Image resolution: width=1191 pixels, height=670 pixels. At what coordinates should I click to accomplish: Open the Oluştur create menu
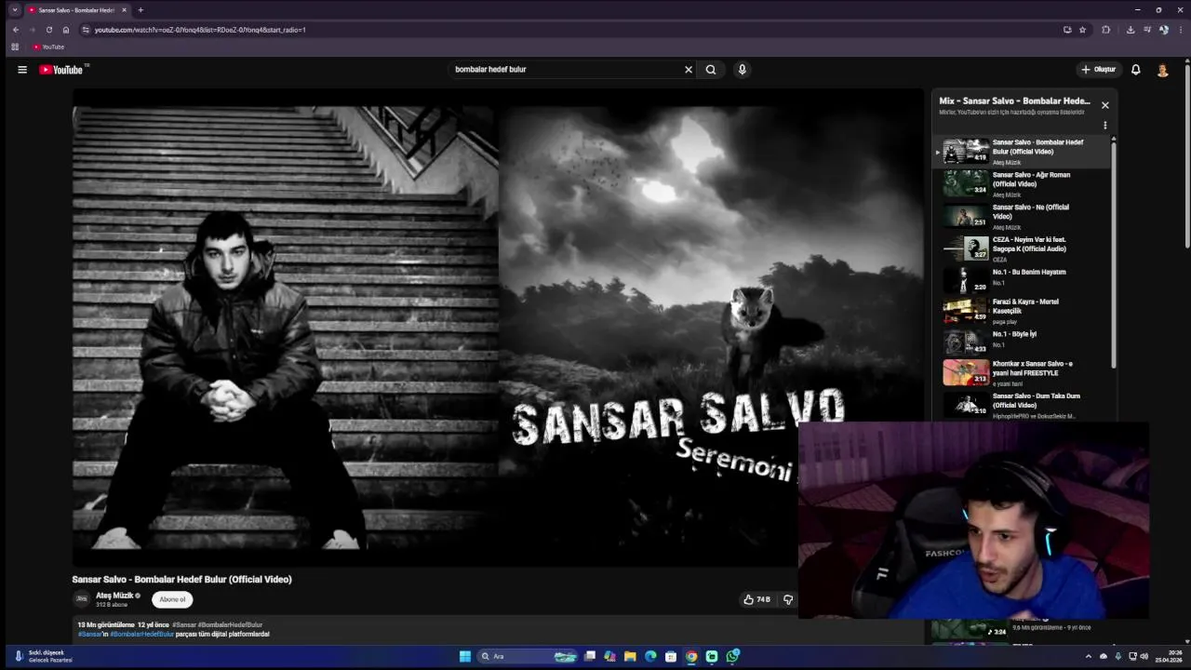1098,69
